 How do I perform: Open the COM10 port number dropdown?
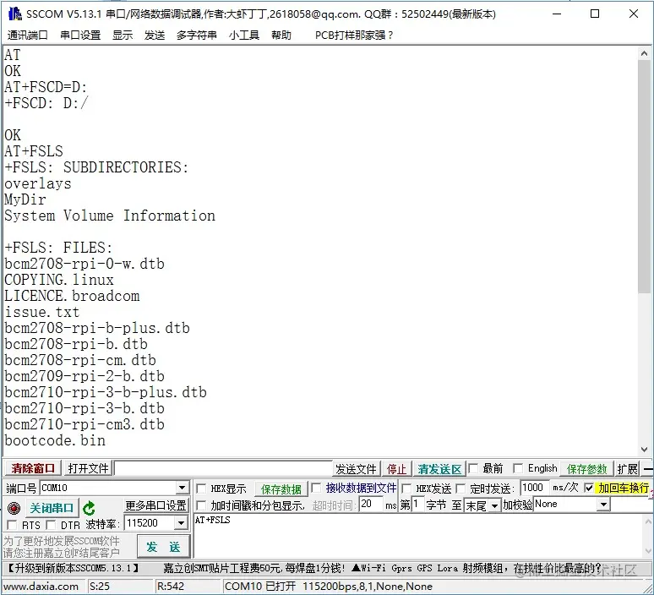(x=182, y=488)
